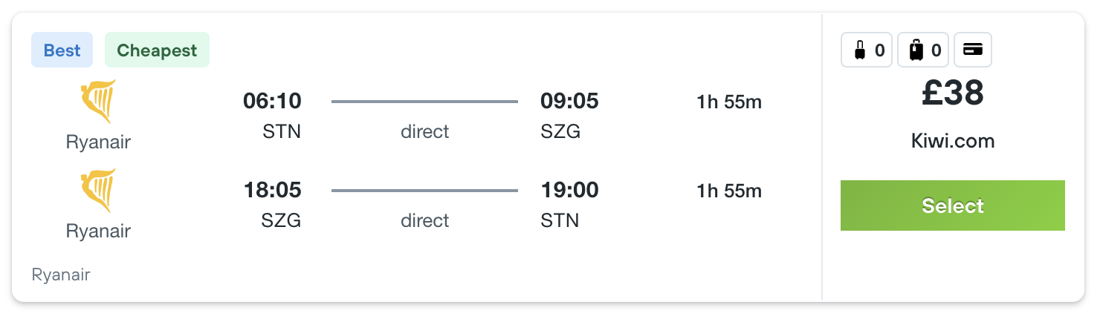This screenshot has width=1103, height=316.
Task: Click the Cheapest badge
Action: click(x=157, y=50)
